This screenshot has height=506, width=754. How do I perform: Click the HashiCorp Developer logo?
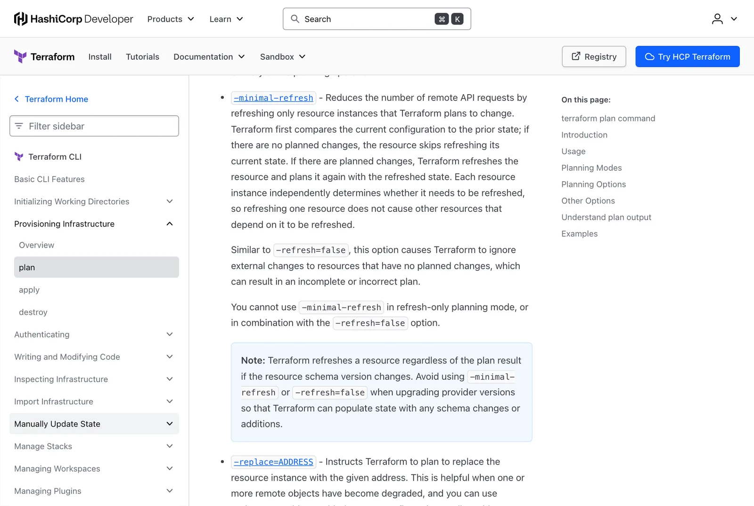coord(74,19)
